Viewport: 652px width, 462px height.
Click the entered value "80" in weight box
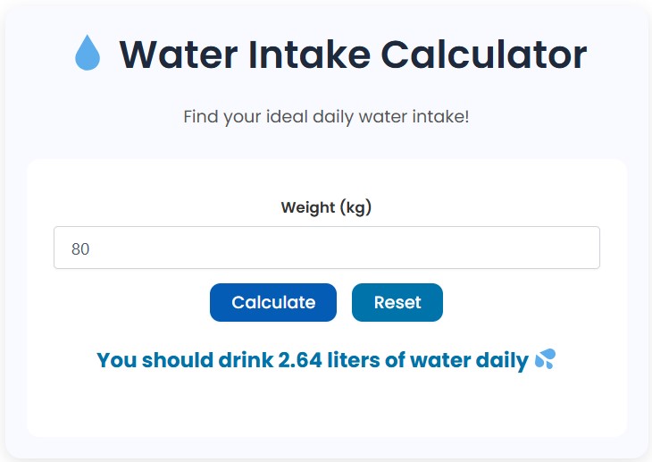click(80, 249)
